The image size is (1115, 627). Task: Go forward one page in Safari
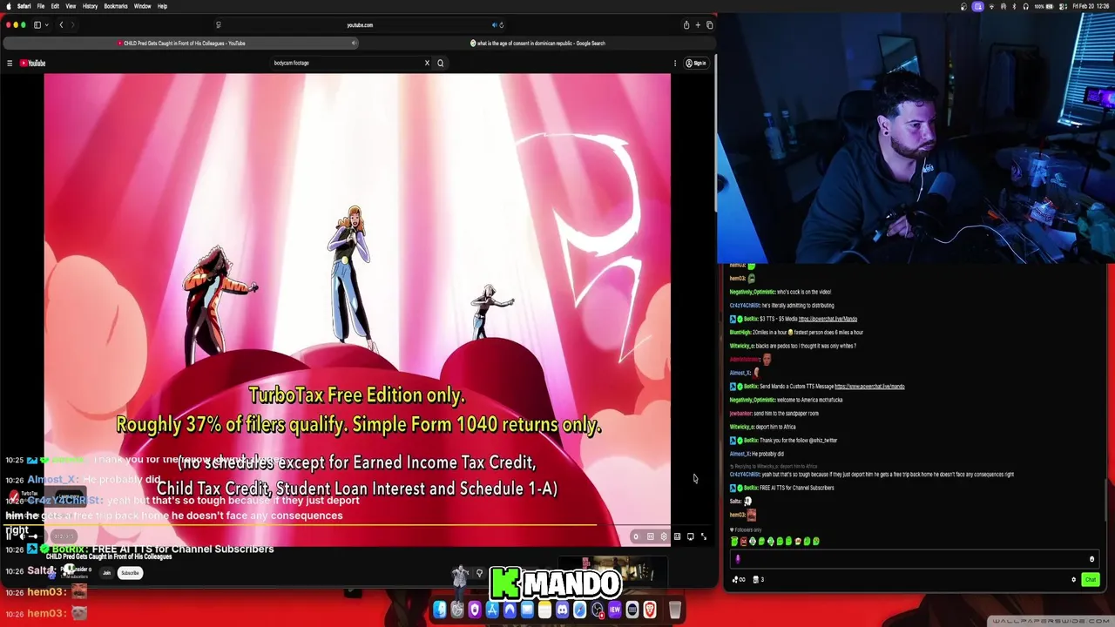[72, 25]
